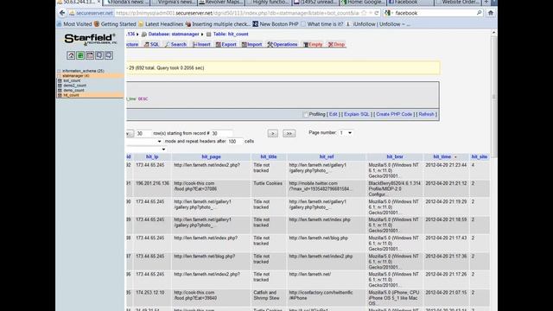Screen dimensions: 553x311
Task: Open the fourth sidebar icon, phpMyAdmin documentation
Action: click(99, 55)
